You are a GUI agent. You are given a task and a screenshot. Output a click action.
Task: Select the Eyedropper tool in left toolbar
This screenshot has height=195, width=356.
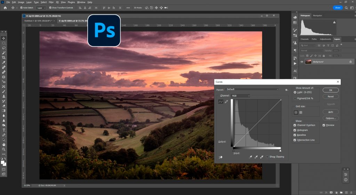coord(3,62)
